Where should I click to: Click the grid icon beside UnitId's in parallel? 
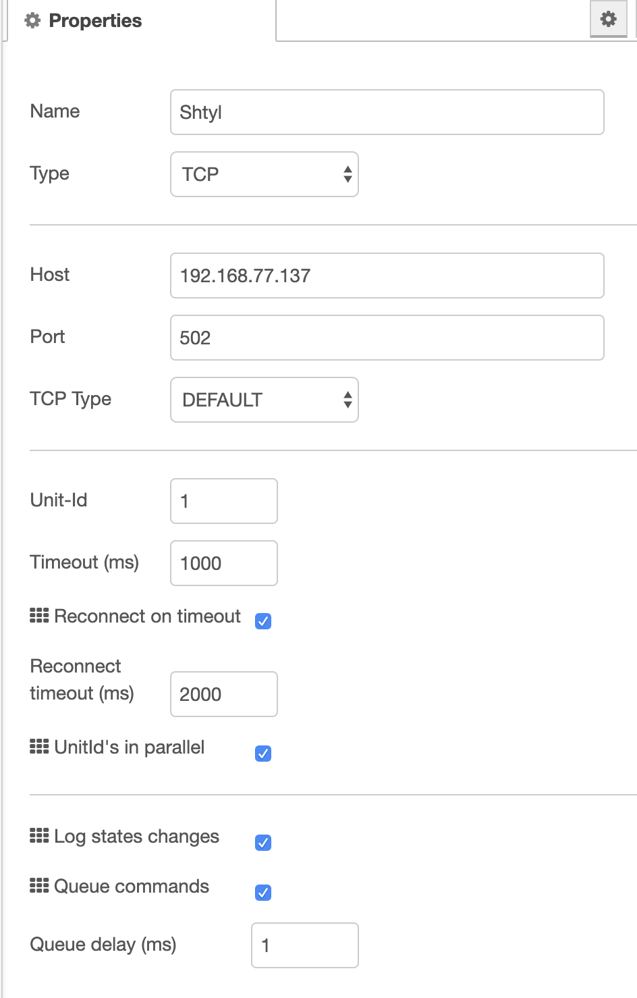pyautogui.click(x=38, y=747)
